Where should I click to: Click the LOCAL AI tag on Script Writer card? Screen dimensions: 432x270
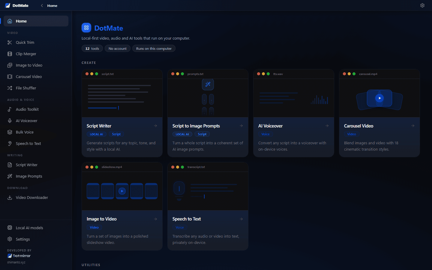[x=97, y=134]
